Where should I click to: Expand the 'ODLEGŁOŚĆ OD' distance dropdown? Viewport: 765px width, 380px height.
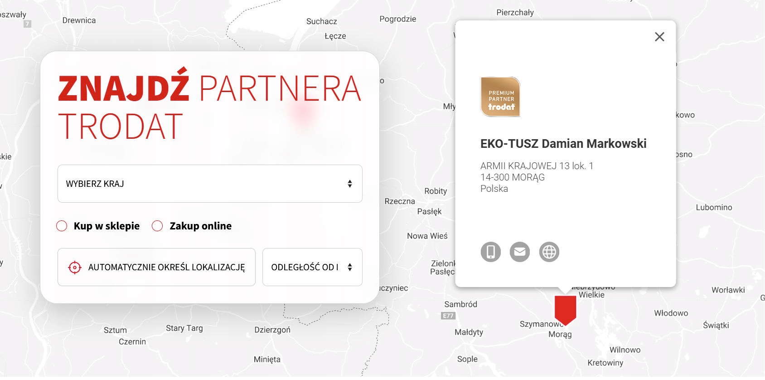312,267
